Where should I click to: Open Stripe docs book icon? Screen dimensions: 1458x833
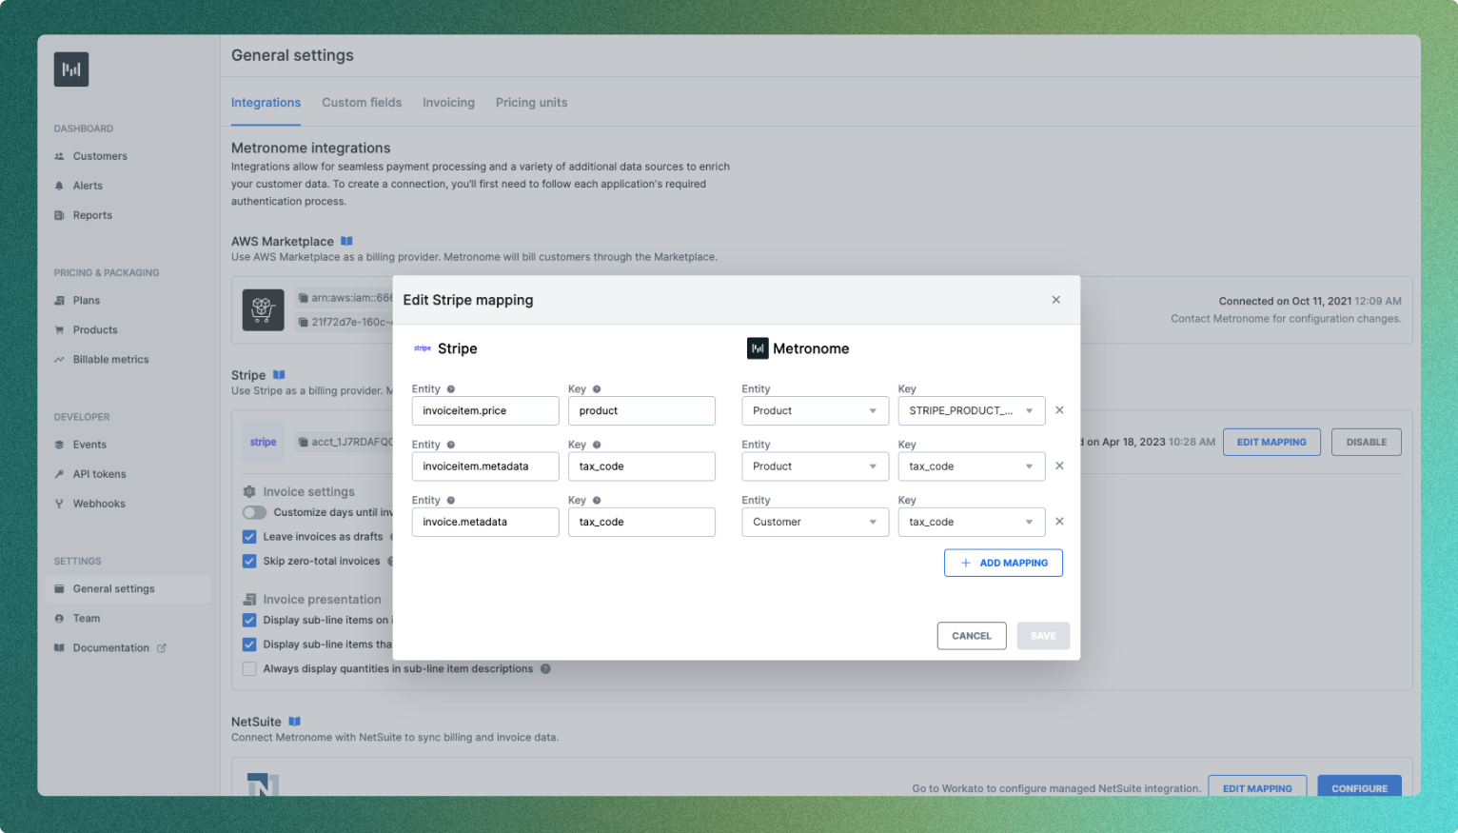(x=279, y=375)
